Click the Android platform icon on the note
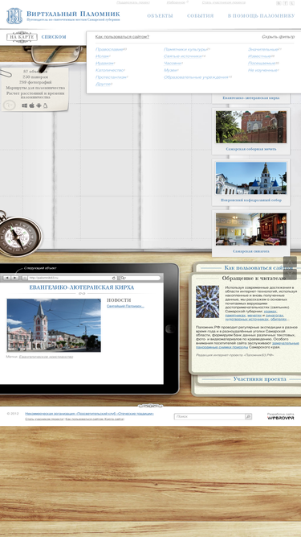This screenshot has height=537, width=301. 39,105
